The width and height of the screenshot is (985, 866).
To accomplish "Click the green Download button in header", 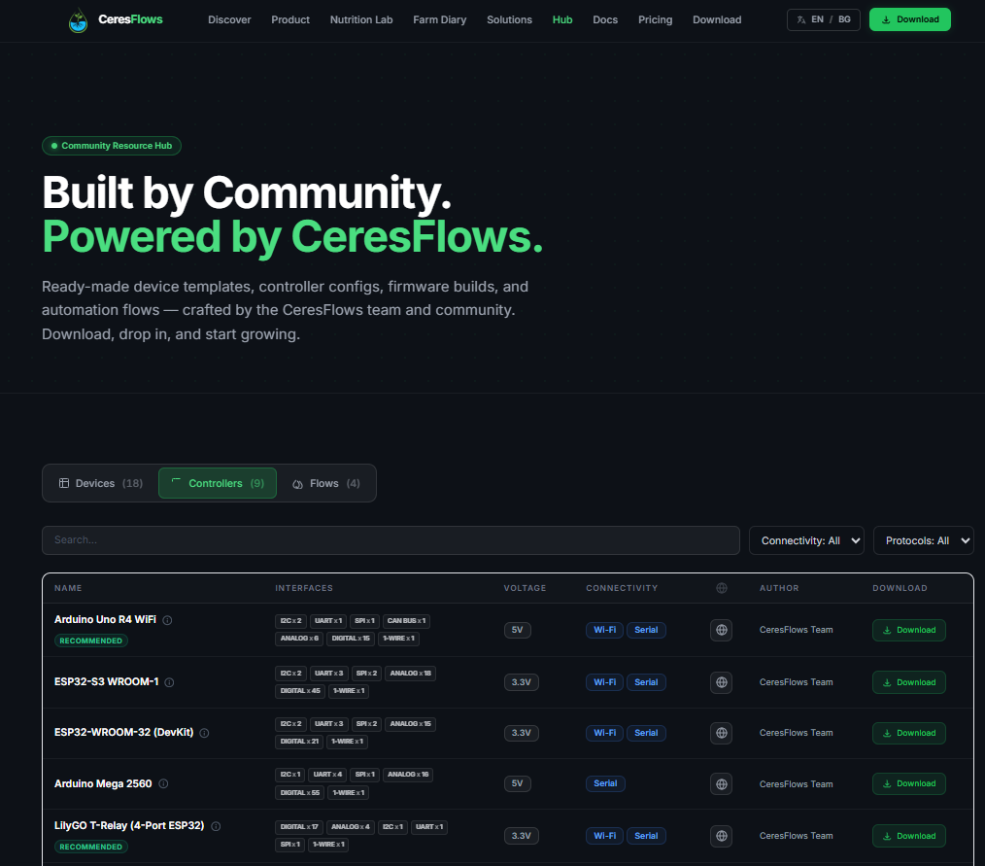I will point(909,19).
